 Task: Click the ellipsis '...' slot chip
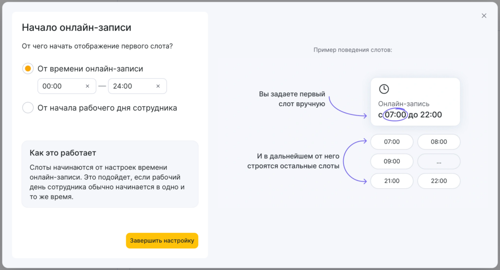[x=438, y=161]
